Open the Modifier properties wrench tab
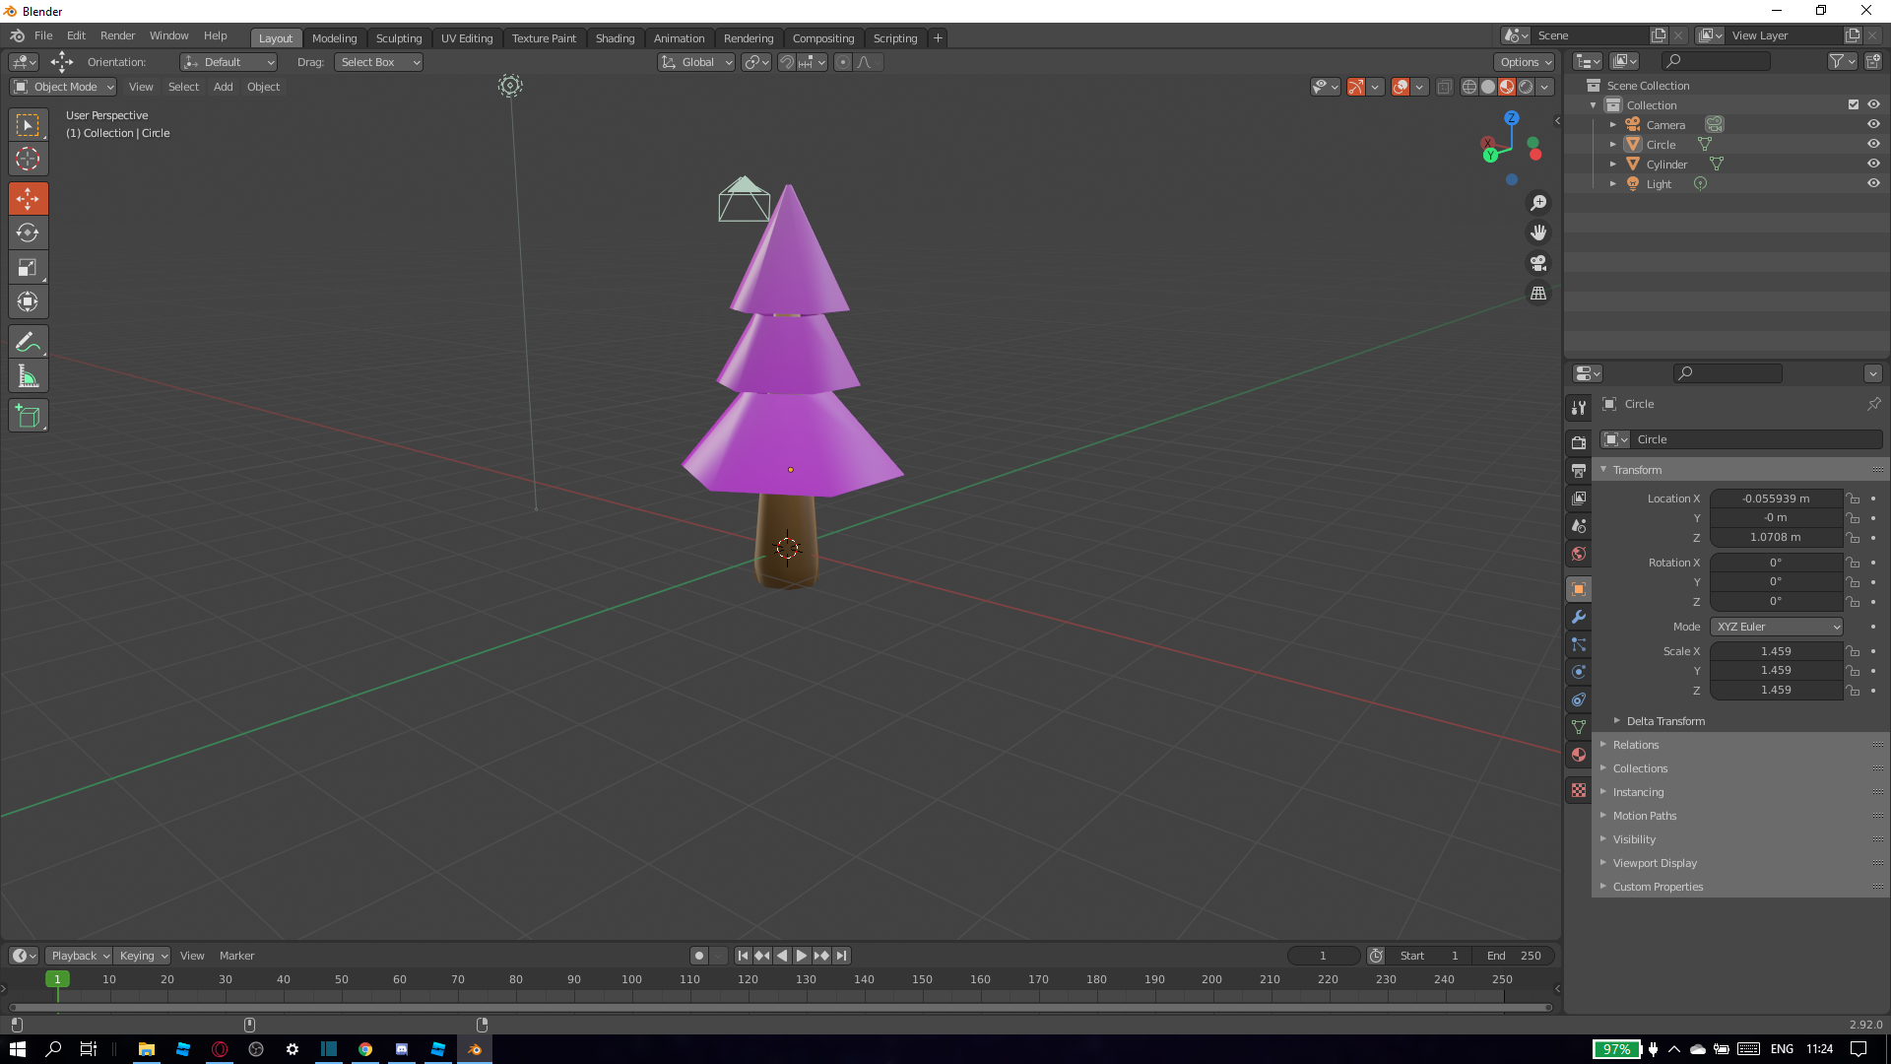This screenshot has width=1891, height=1064. [1579, 617]
